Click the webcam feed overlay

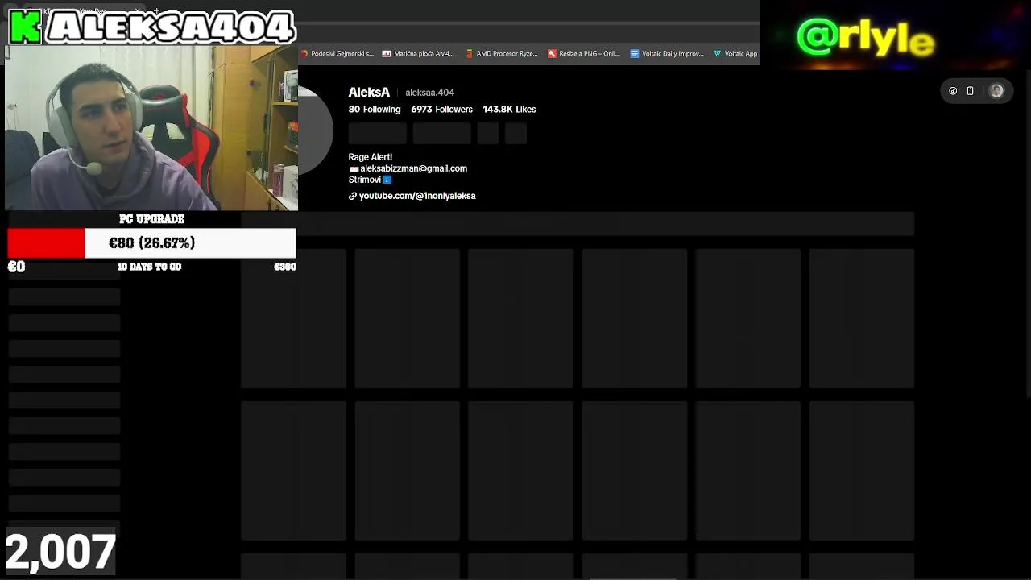point(151,127)
